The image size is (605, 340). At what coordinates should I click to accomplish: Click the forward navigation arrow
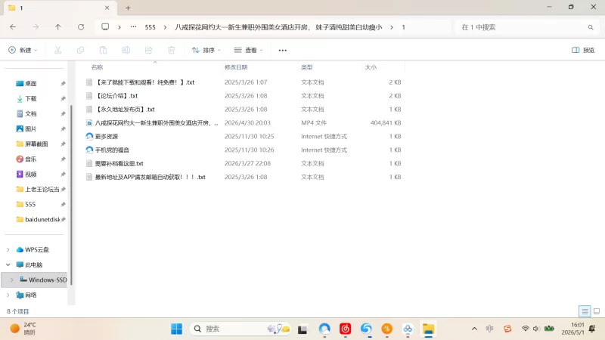coord(36,27)
